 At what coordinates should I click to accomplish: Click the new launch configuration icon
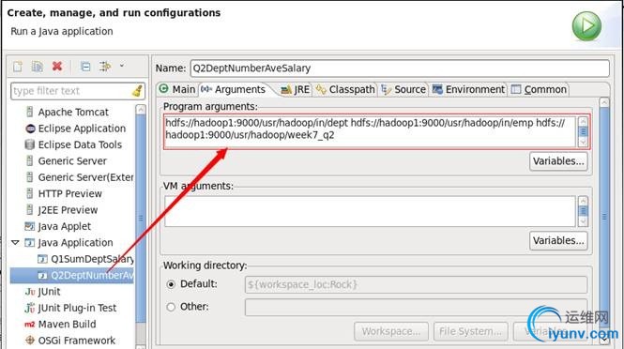18,67
